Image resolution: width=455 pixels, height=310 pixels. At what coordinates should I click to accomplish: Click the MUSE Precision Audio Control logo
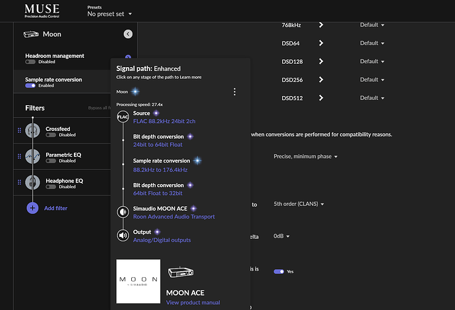click(42, 11)
